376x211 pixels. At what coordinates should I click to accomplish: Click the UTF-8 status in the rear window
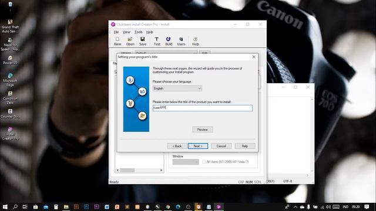coord(287,181)
